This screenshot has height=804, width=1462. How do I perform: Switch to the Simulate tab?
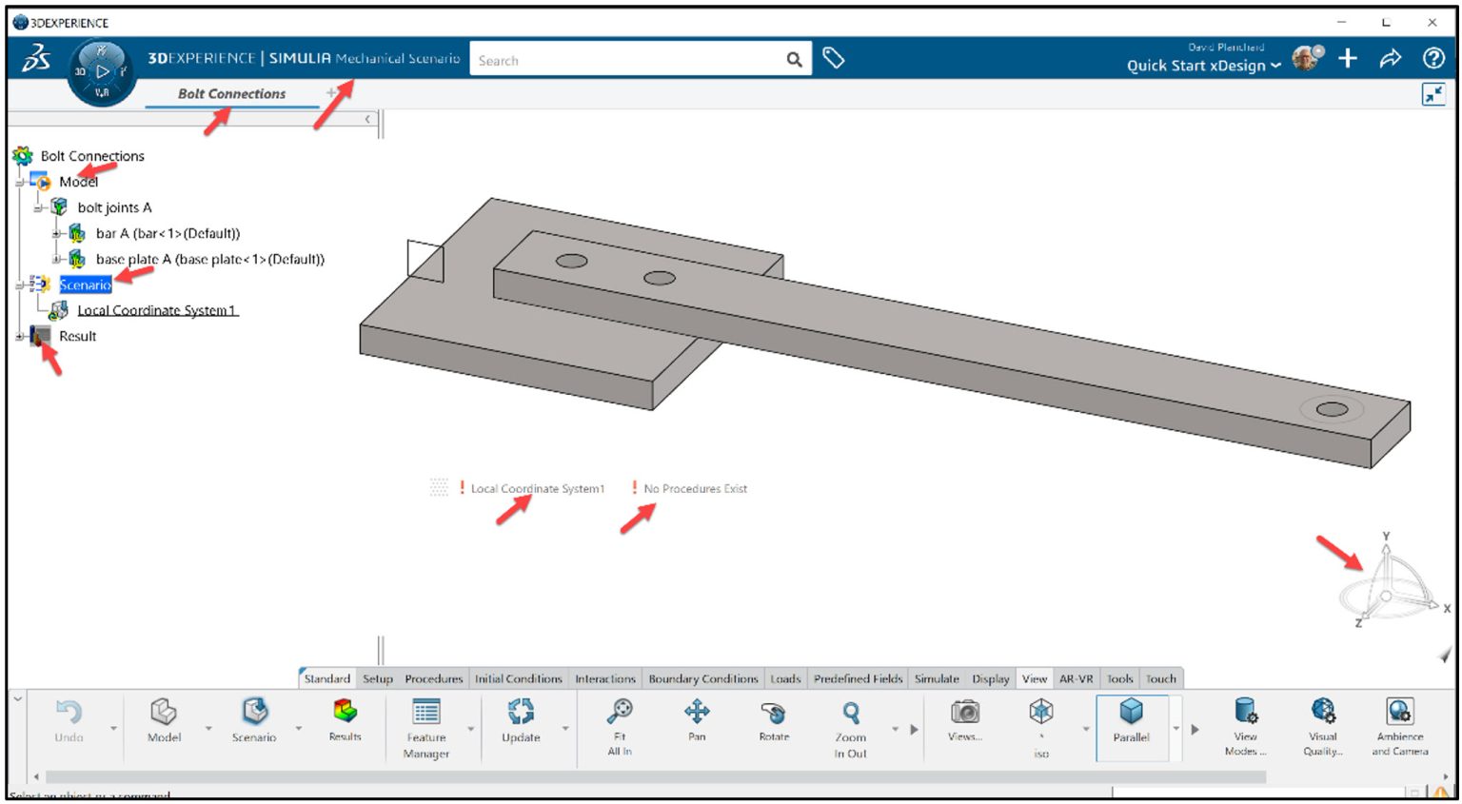click(937, 678)
